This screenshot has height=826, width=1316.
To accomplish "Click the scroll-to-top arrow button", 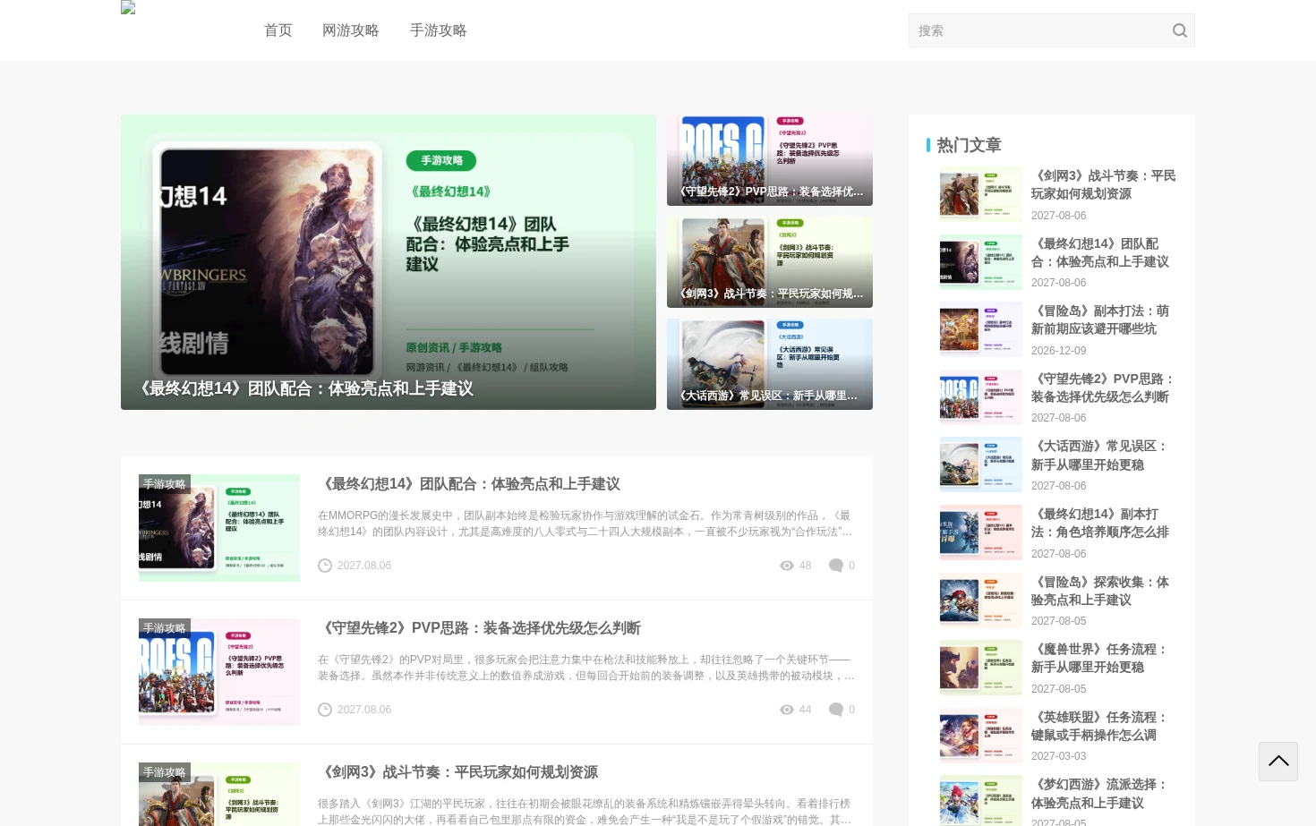I will [1278, 762].
